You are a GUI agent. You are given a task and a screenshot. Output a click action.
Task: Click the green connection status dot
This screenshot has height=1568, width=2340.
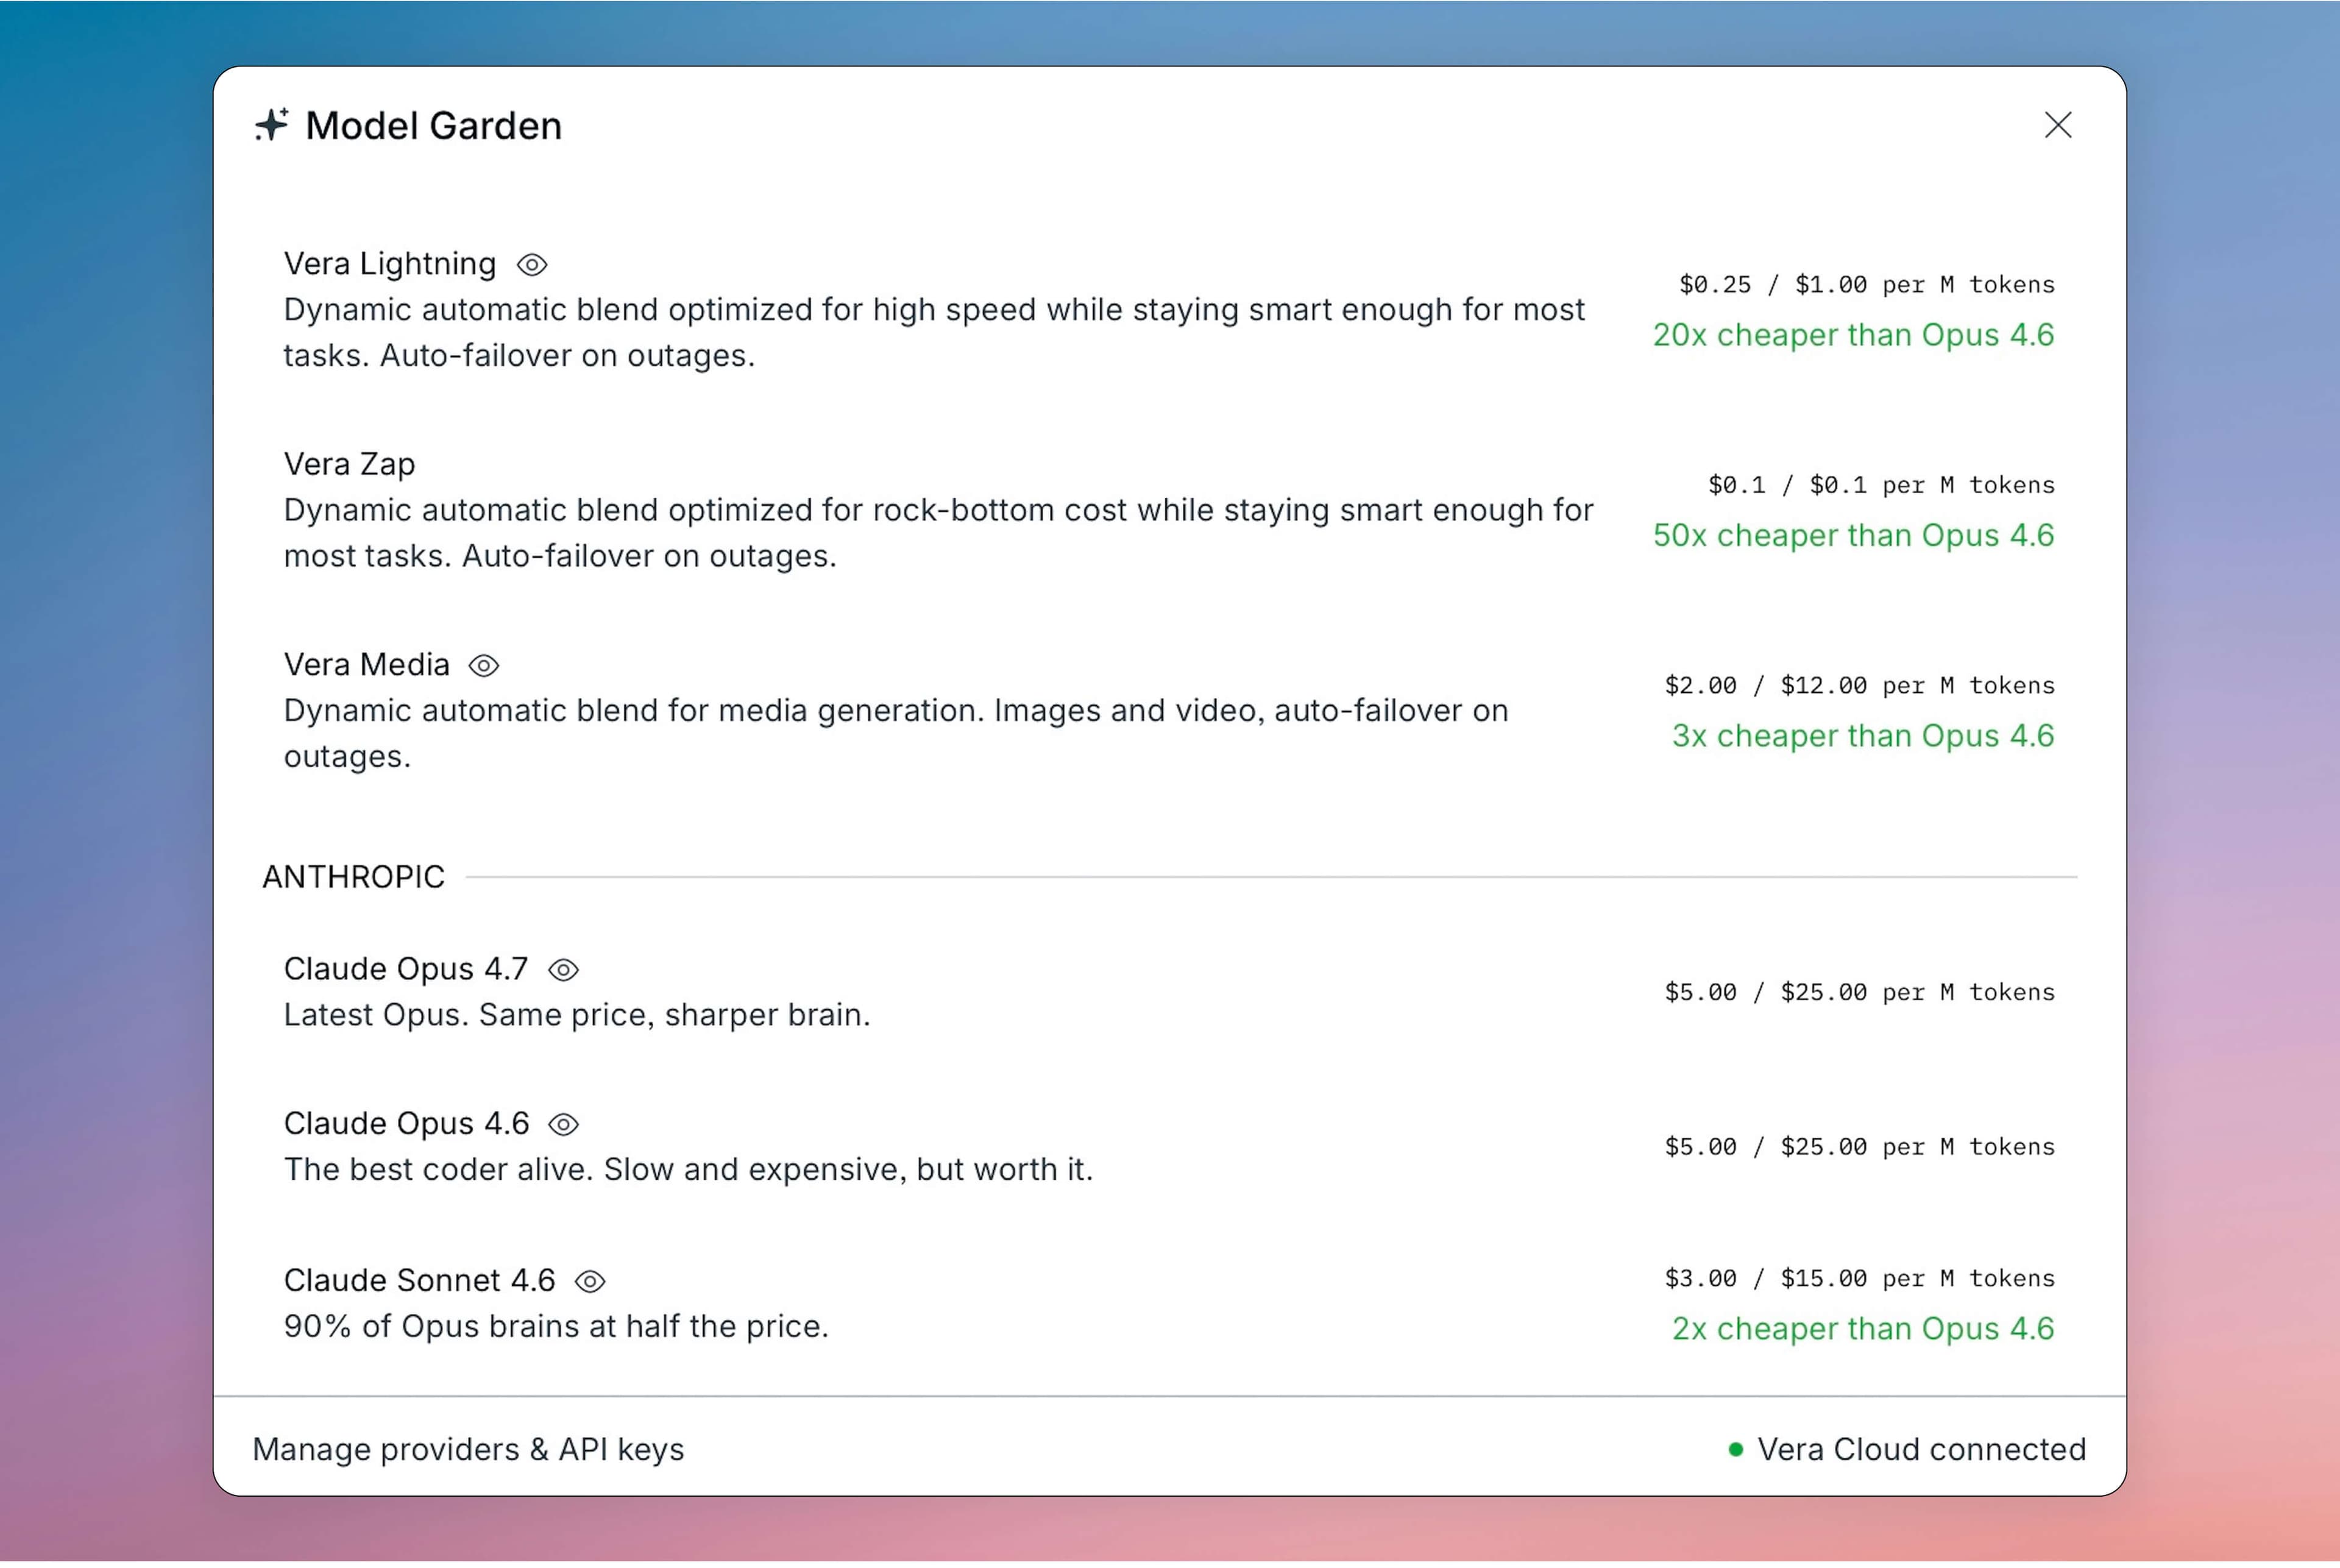[1736, 1450]
